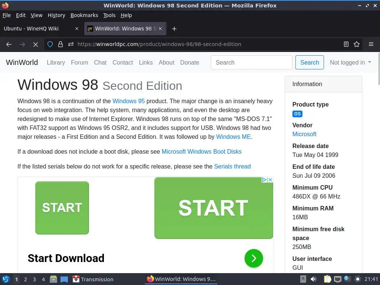380x285 pixels.
Task: Bookmark this page with star icon
Action: coord(357,45)
